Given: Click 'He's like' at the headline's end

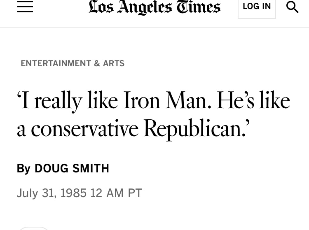Looking at the screenshot, I should 254,100.
